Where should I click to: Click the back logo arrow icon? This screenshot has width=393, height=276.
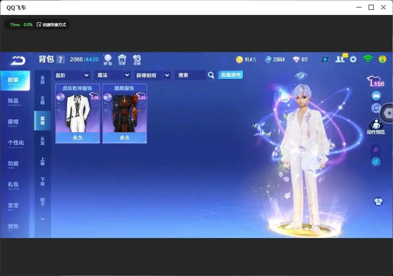coord(18,60)
